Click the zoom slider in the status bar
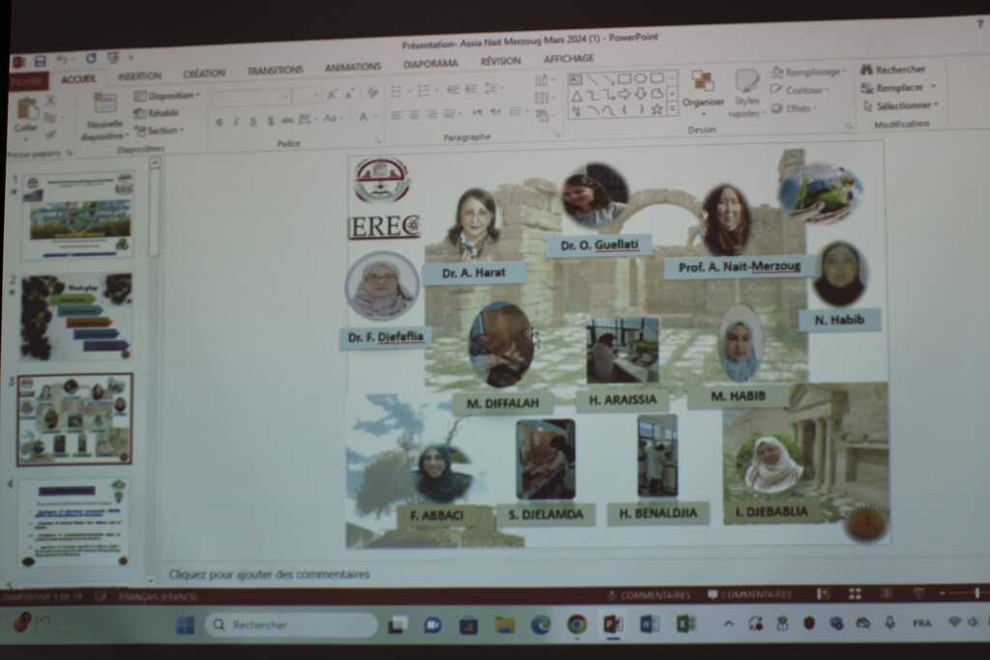This screenshot has height=660, width=990. (x=952, y=593)
